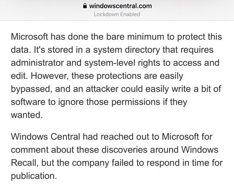
Task: Click the word "Recall," in the second paragraph
Action: point(25,163)
